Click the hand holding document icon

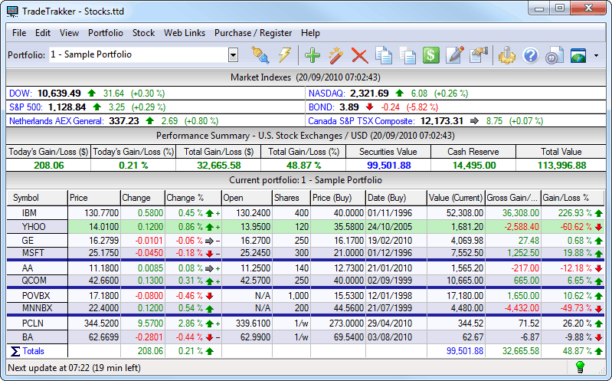[479, 55]
